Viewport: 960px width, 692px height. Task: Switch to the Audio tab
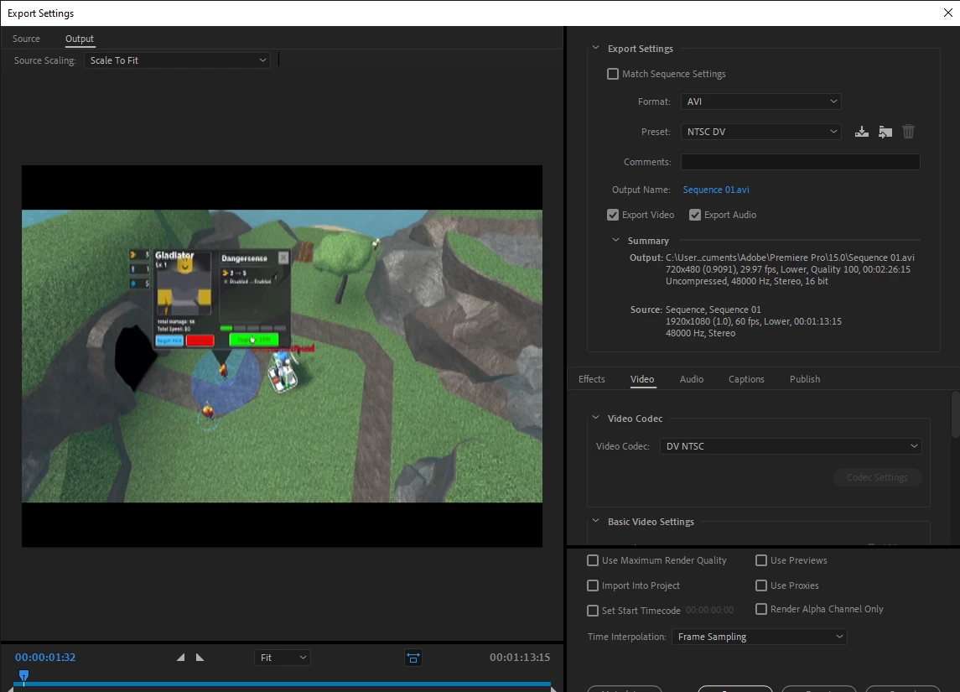[x=691, y=379]
